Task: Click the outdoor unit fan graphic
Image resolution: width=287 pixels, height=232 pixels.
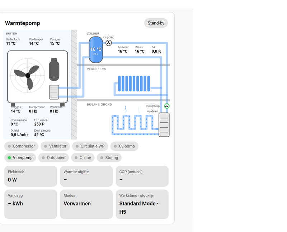Action: pyautogui.click(x=28, y=76)
